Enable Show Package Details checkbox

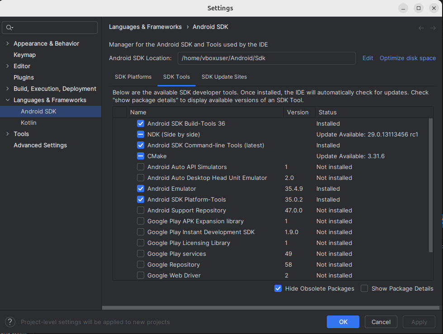coord(364,288)
